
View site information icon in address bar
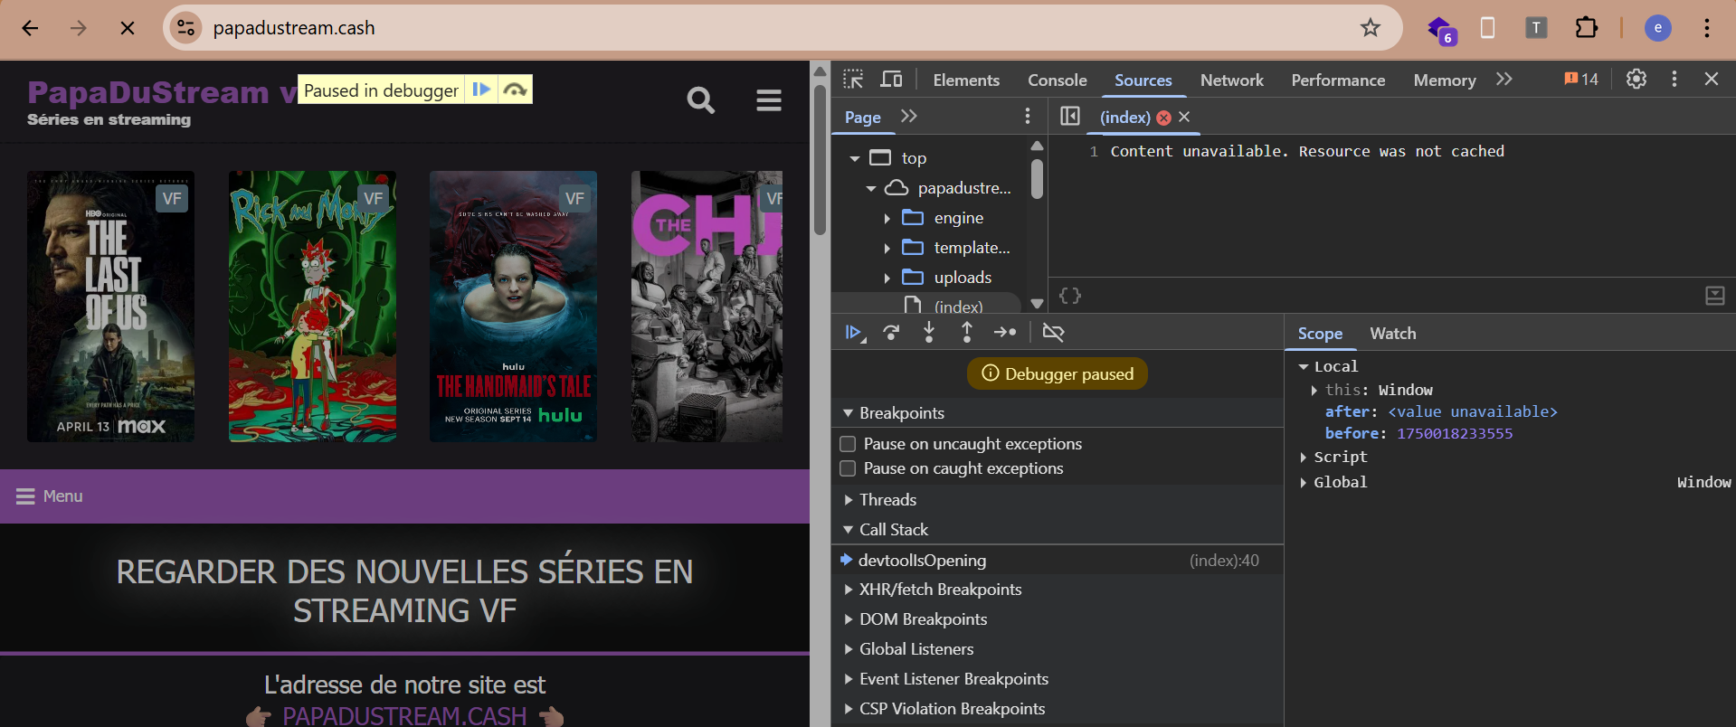186,28
